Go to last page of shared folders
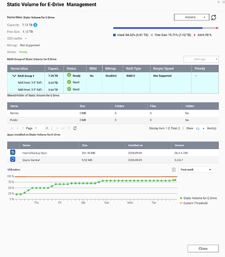The image size is (225, 257). (x=63, y=128)
